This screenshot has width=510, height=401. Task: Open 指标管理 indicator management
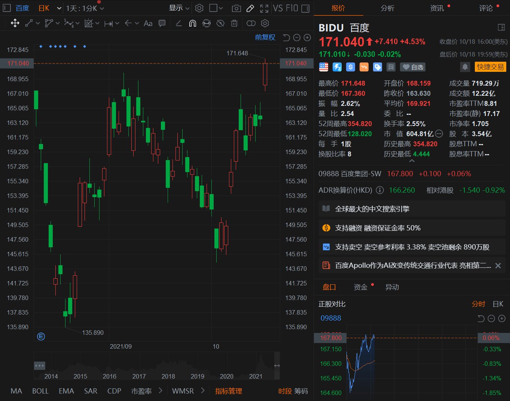(228, 391)
